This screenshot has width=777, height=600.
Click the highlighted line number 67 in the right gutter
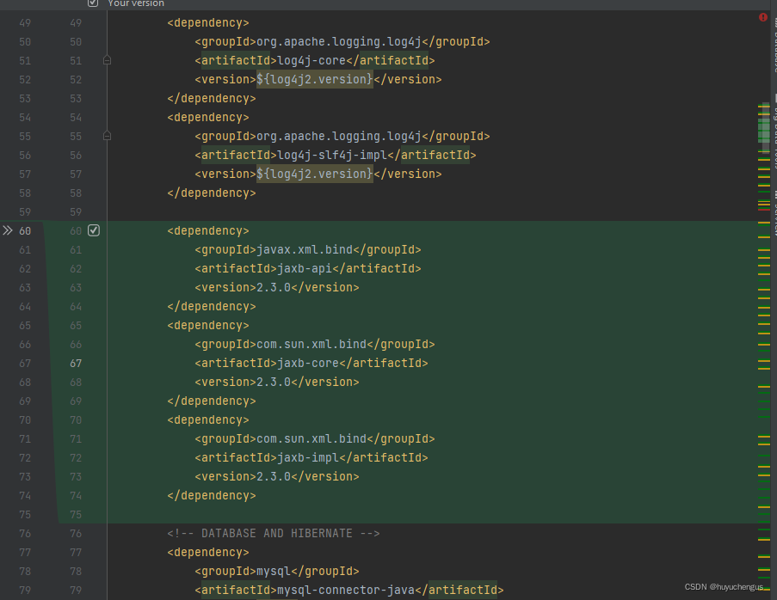pyautogui.click(x=76, y=363)
